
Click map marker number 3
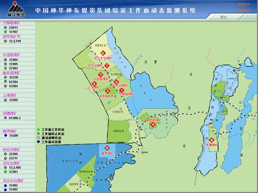pyautogui.click(x=101, y=75)
